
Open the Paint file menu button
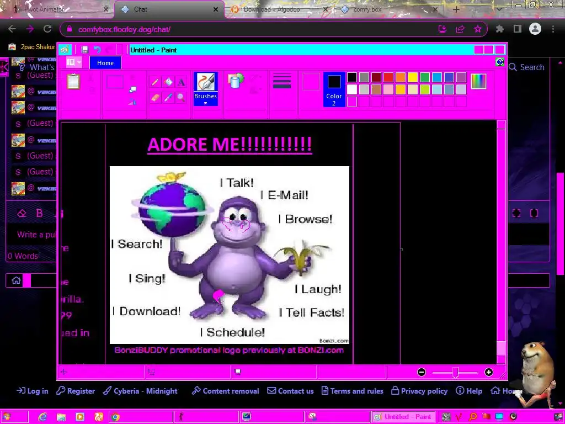pyautogui.click(x=74, y=63)
